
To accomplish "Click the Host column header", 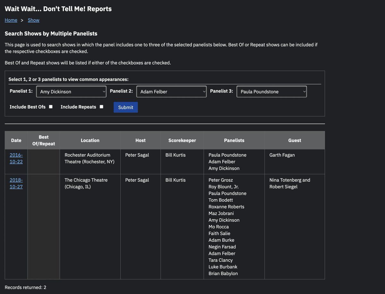I will pos(141,140).
